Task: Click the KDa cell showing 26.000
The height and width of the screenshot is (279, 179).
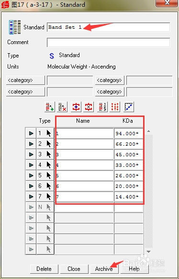Action: coord(129,175)
